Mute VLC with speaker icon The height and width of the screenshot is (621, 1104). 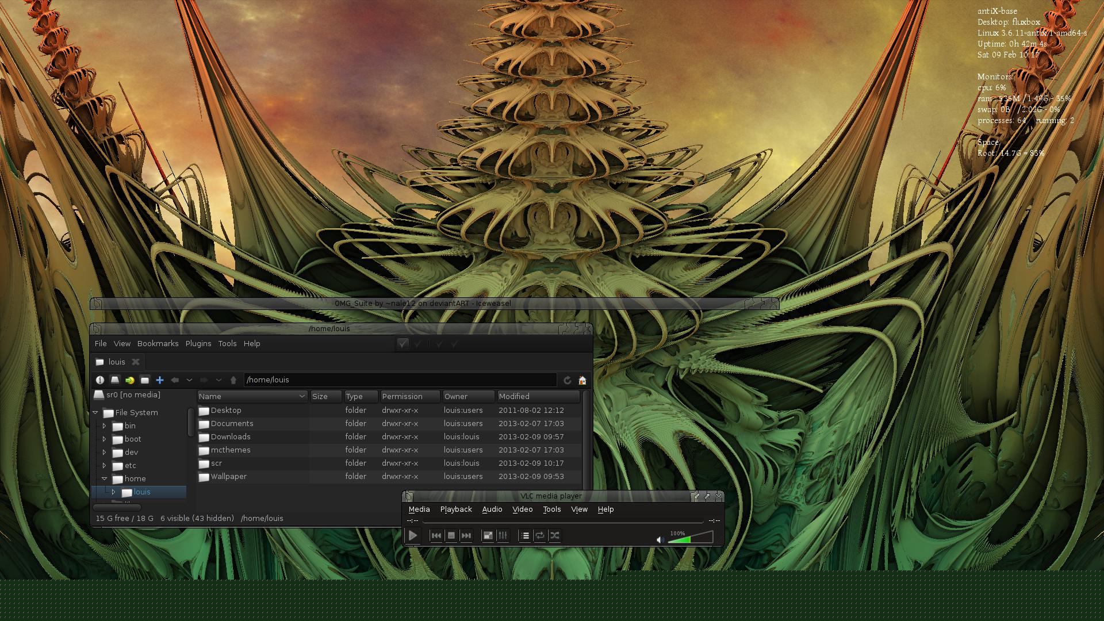click(660, 539)
